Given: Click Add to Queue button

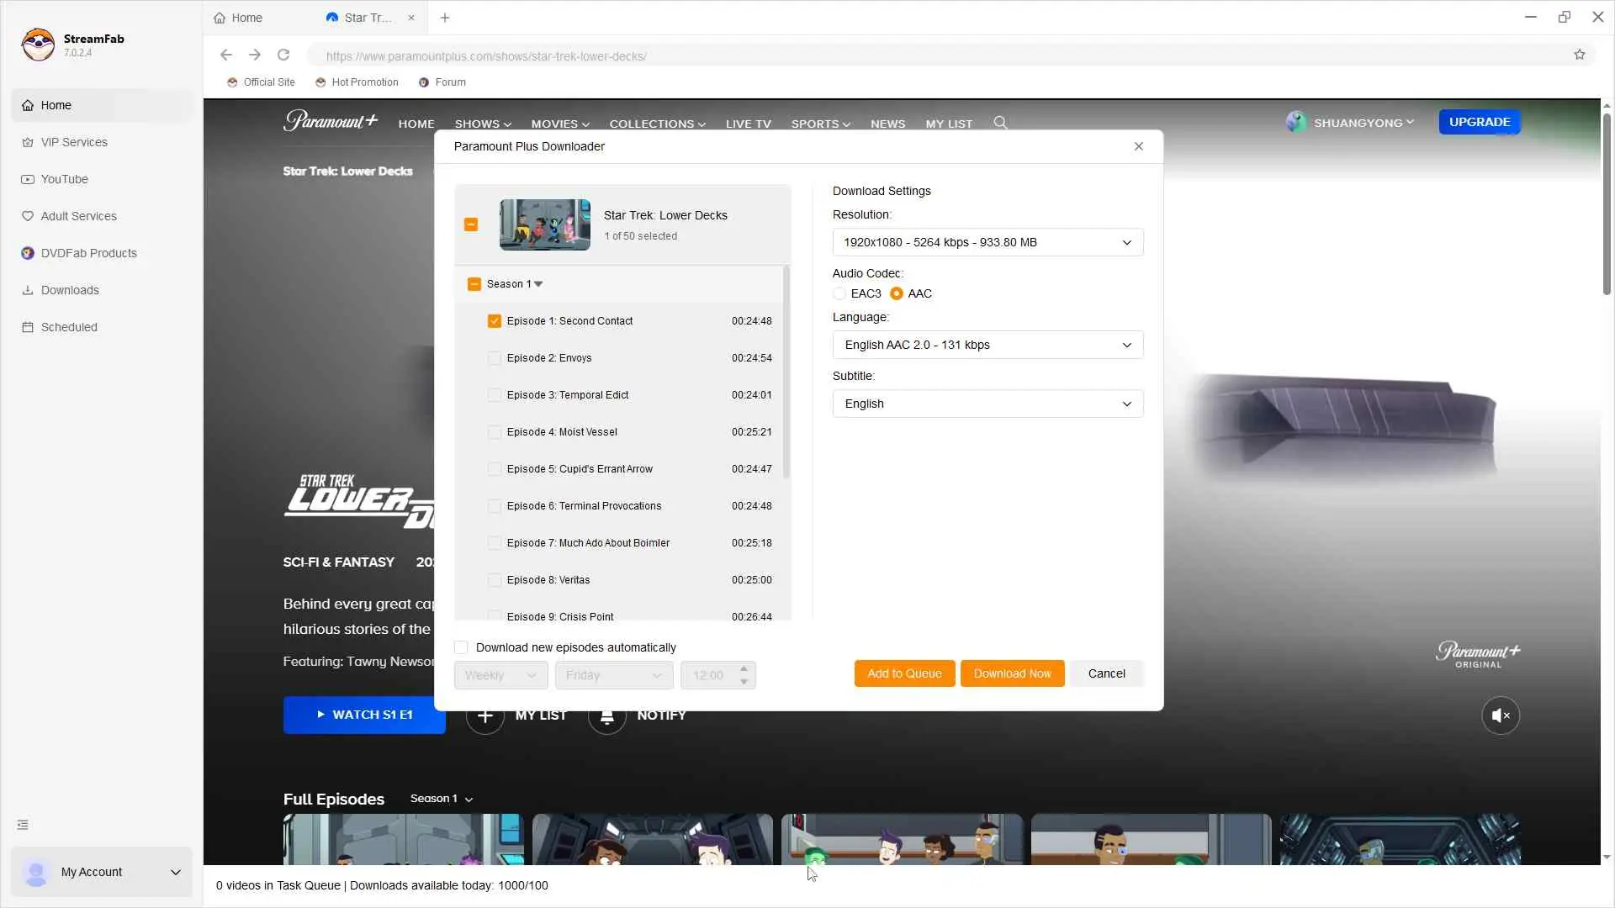Looking at the screenshot, I should (904, 673).
